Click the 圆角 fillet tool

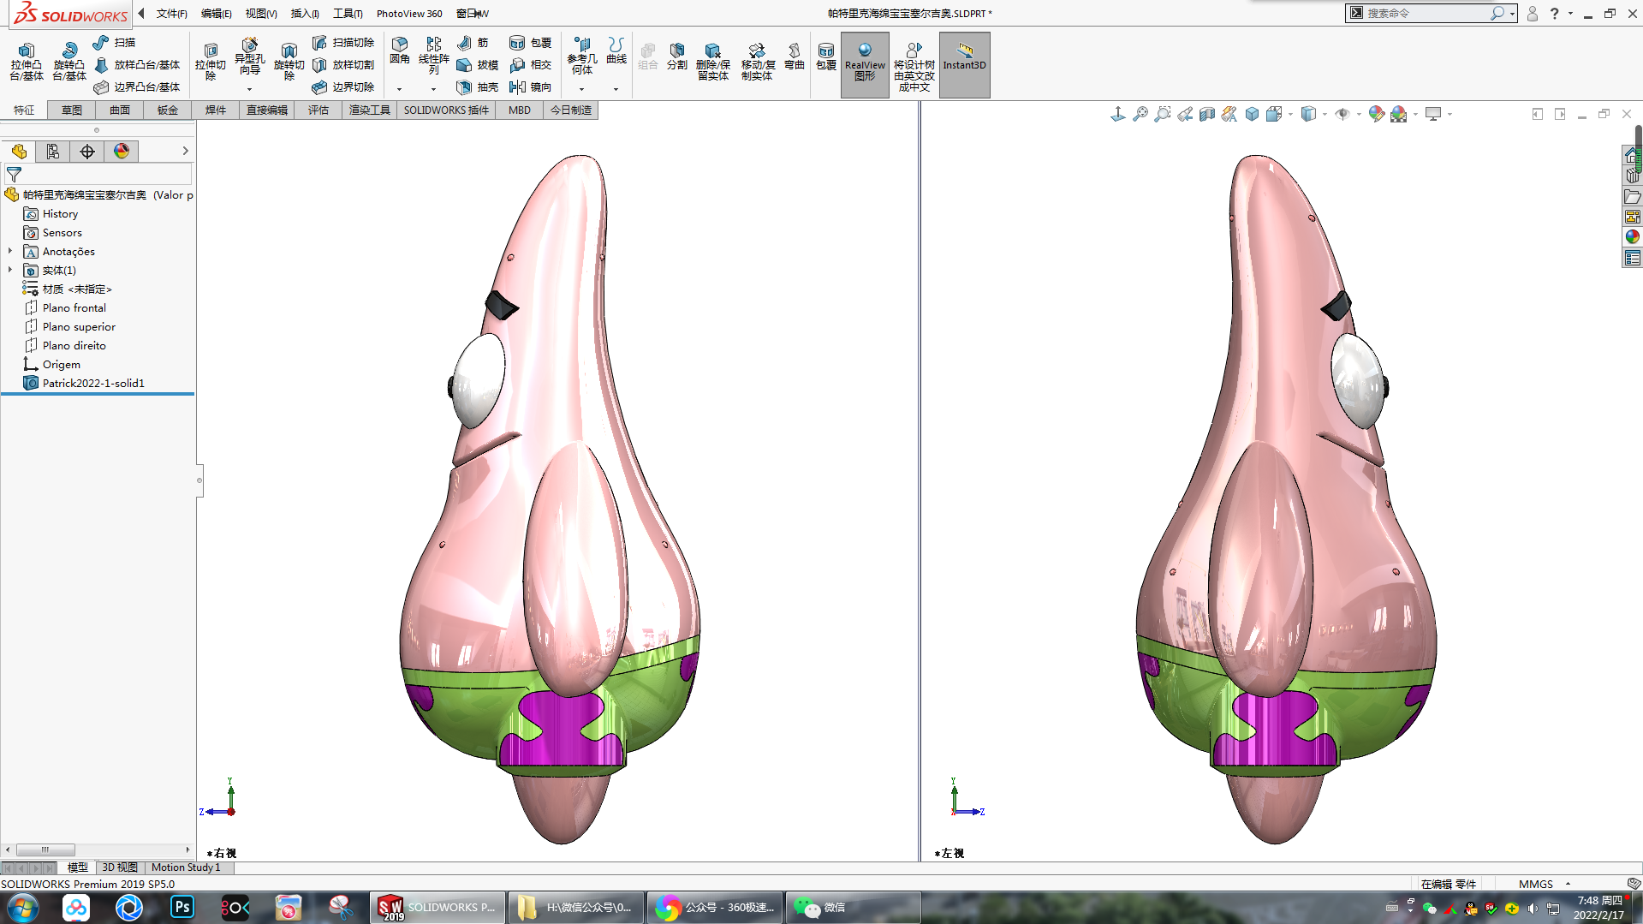[x=400, y=51]
